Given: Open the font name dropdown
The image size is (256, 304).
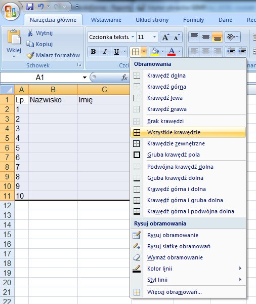Looking at the screenshot, I should (133, 37).
